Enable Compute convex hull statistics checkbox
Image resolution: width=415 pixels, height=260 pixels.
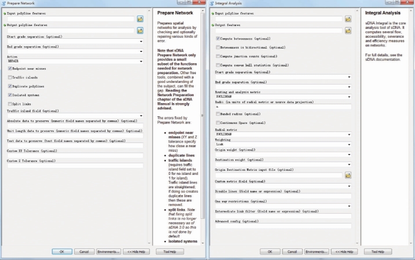point(218,65)
